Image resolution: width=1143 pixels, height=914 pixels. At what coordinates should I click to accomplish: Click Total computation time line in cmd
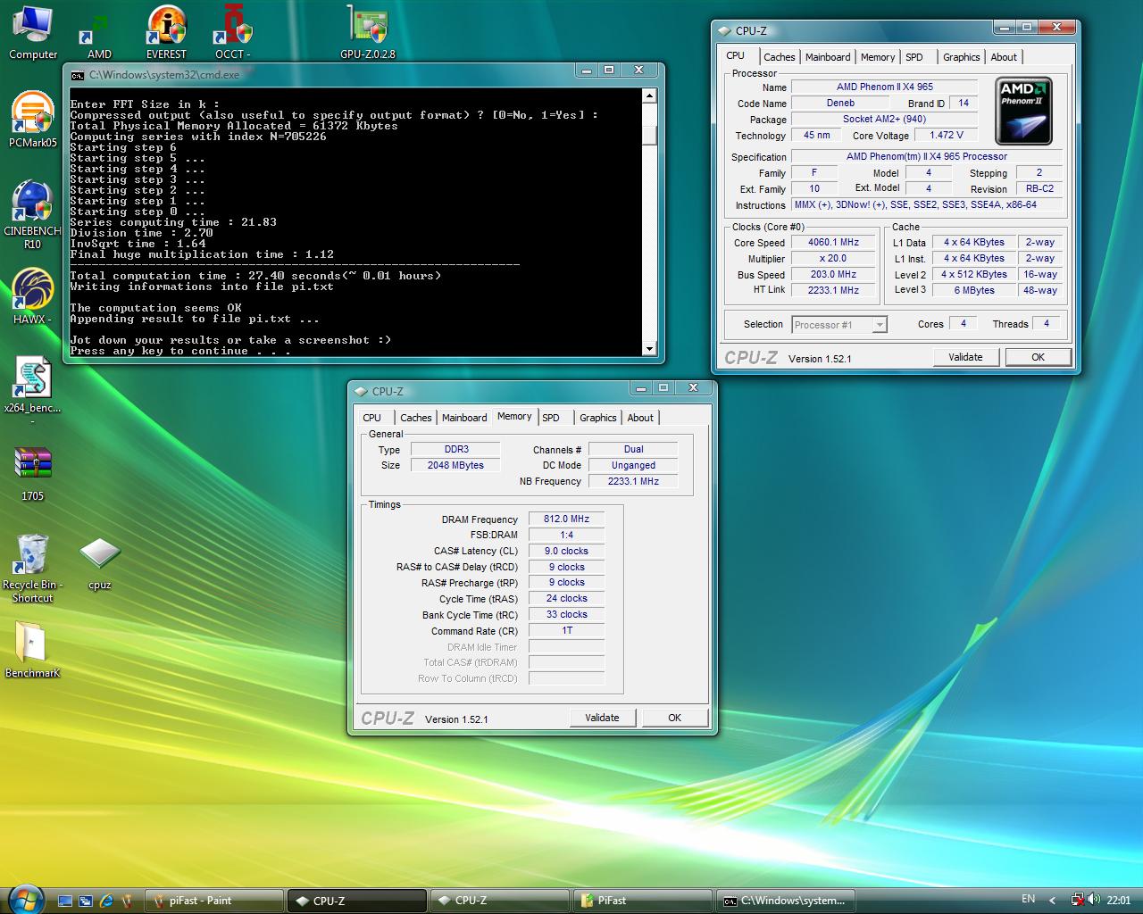255,276
